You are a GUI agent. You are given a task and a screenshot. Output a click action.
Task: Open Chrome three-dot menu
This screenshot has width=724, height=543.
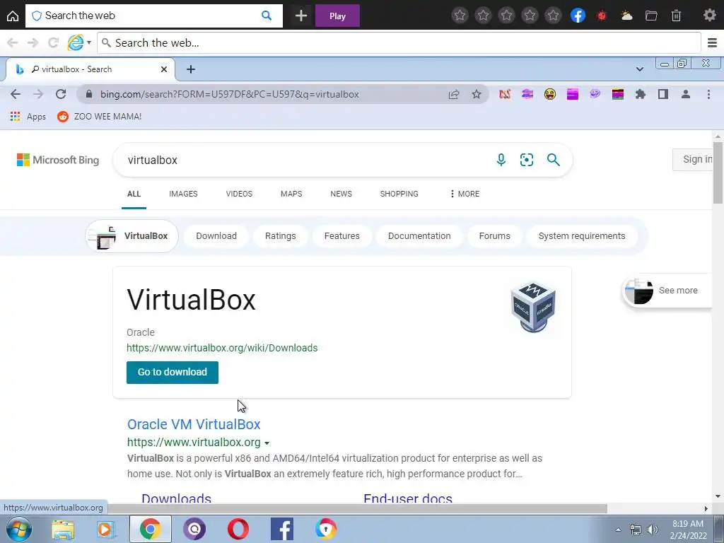(x=708, y=94)
